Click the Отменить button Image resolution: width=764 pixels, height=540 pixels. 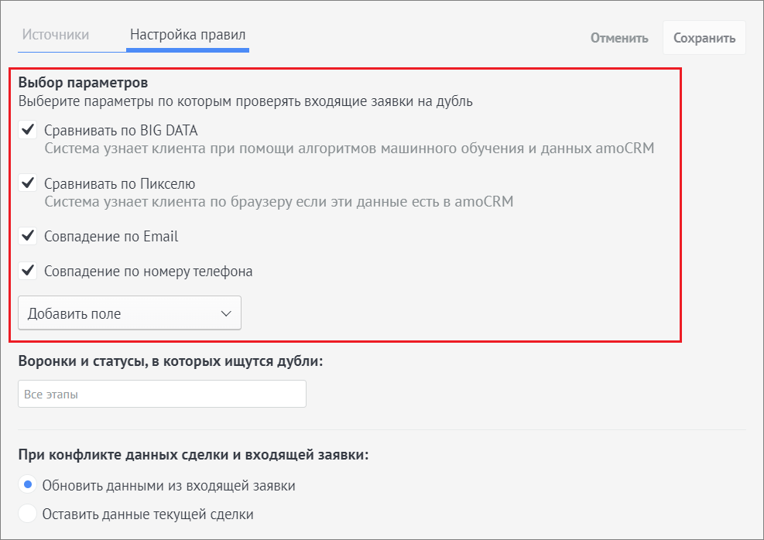619,38
